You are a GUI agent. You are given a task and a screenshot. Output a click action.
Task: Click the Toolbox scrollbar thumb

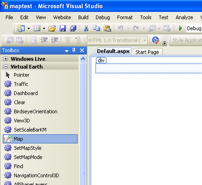83,124
